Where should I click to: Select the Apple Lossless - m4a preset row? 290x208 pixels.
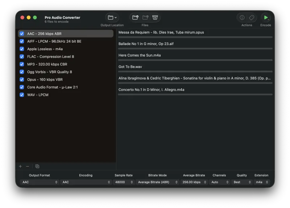tap(66, 49)
